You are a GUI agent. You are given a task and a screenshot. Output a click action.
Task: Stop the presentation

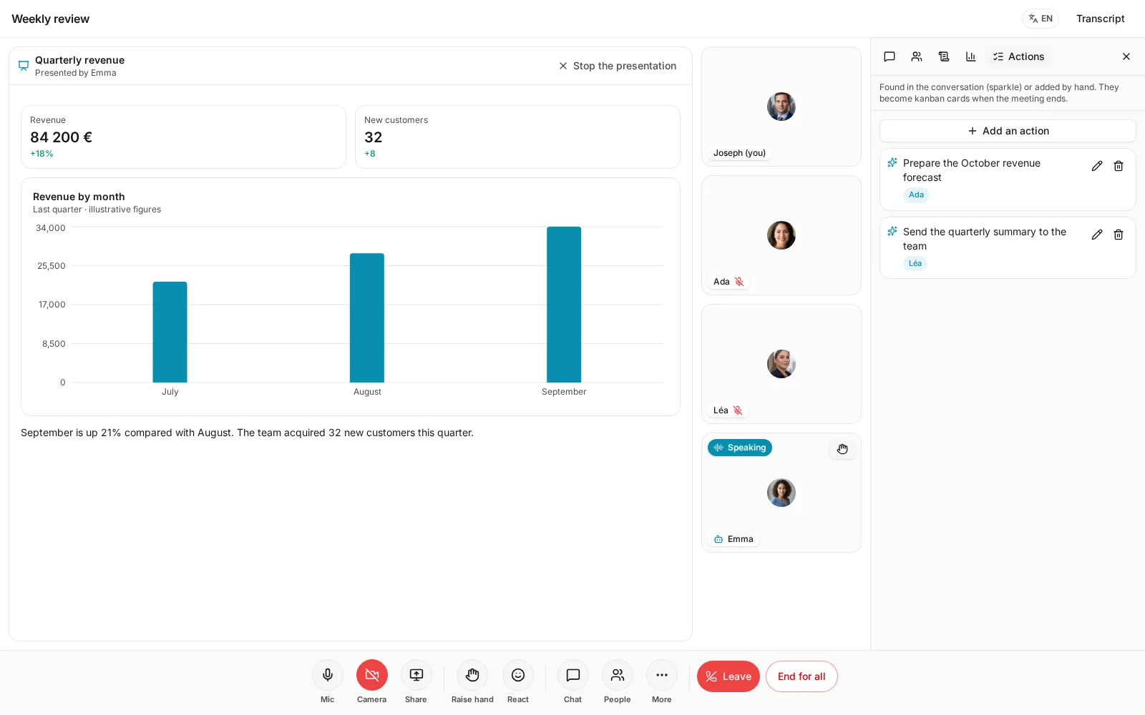[x=618, y=66]
